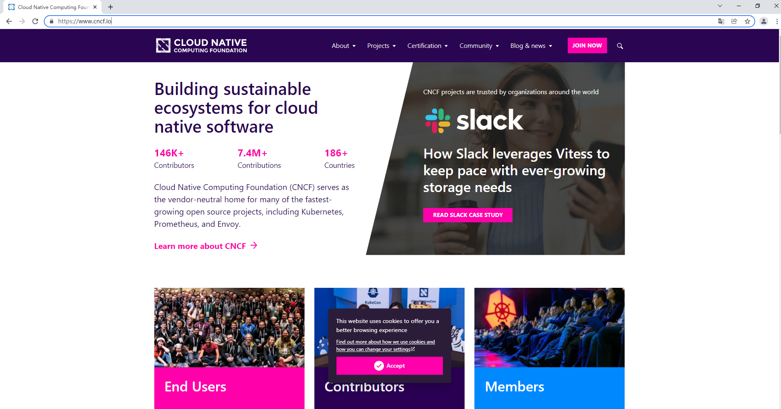Open the translate page icon in address bar
Image resolution: width=781 pixels, height=409 pixels.
tap(721, 21)
